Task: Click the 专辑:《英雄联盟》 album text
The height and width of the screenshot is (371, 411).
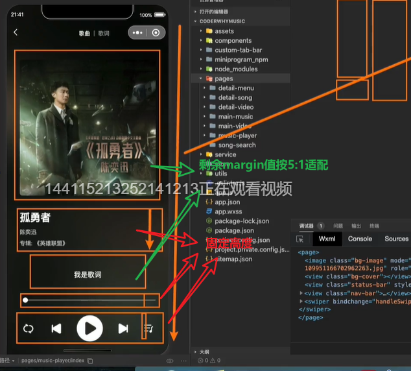Action: point(43,243)
